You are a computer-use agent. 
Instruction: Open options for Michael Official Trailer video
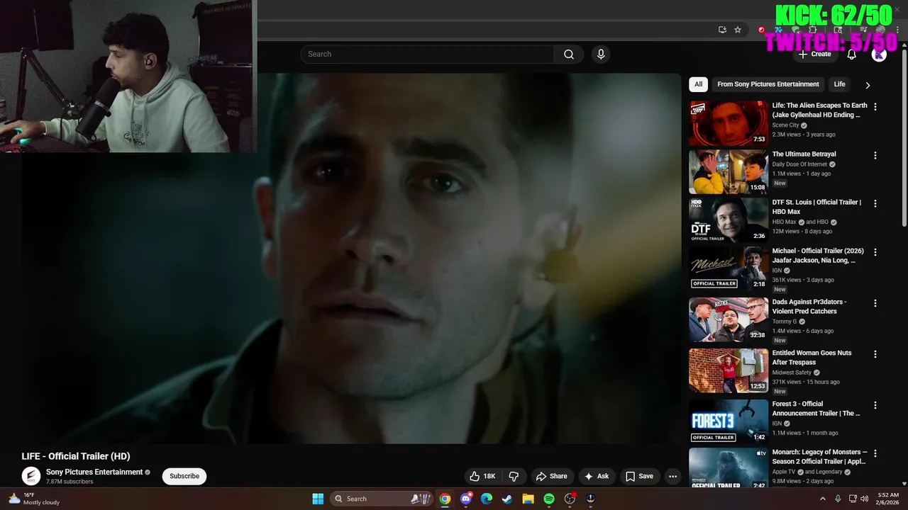click(x=875, y=252)
